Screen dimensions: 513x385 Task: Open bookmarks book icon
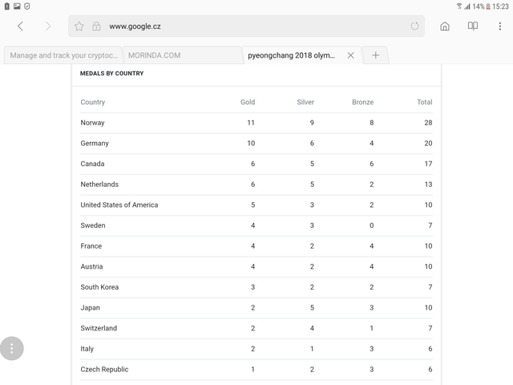point(472,26)
